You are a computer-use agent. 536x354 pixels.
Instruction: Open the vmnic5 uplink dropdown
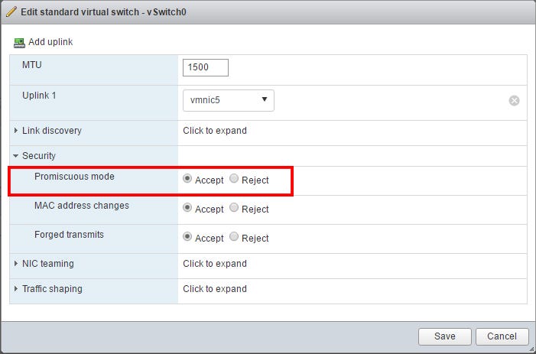[229, 100]
